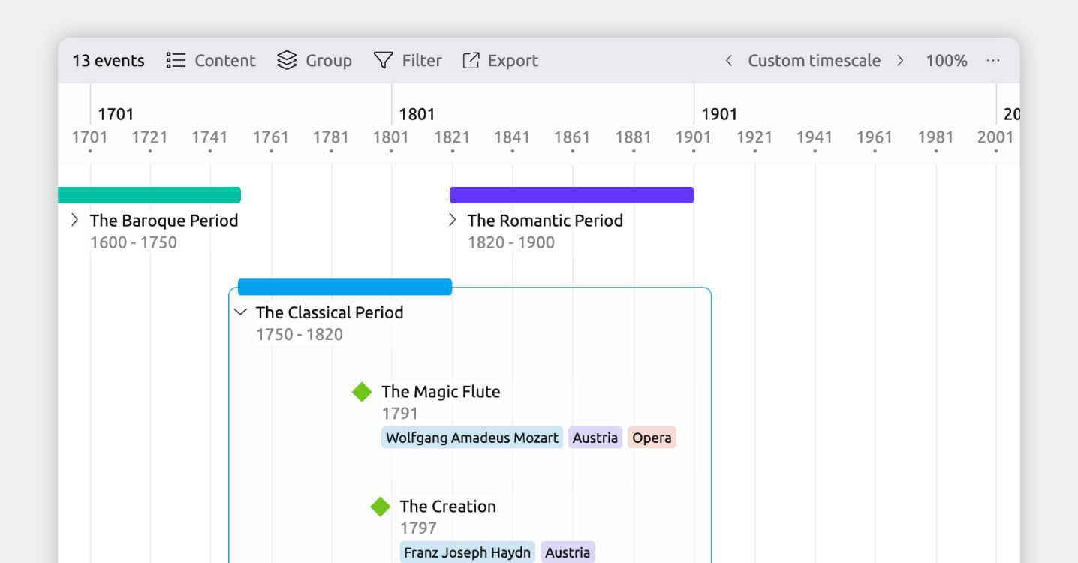Viewport: 1078px width, 563px height.
Task: Expand The Baroque Period group
Action: pos(74,220)
